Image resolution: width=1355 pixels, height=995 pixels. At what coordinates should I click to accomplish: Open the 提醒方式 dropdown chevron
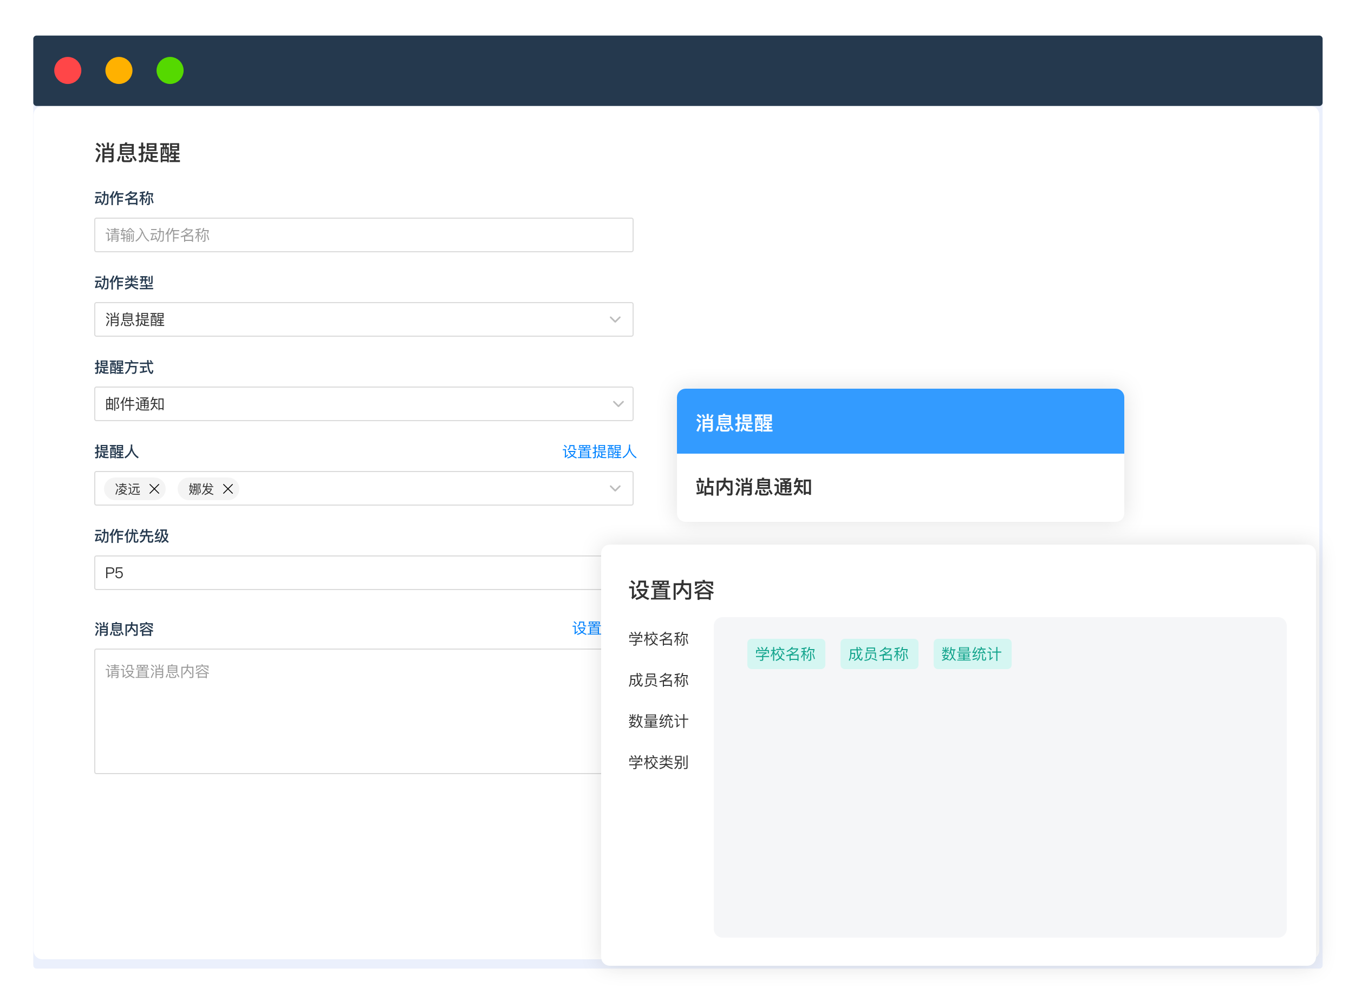pos(617,403)
